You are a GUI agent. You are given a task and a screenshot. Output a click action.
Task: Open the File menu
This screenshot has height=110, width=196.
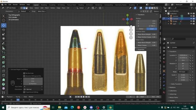6,5
